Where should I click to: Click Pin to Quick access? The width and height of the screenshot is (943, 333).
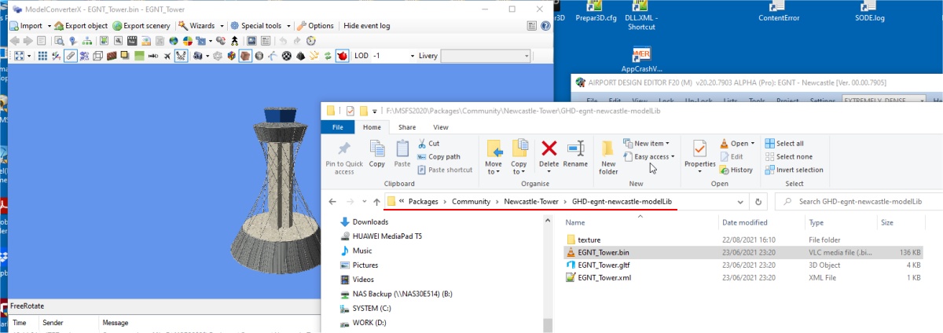344,158
